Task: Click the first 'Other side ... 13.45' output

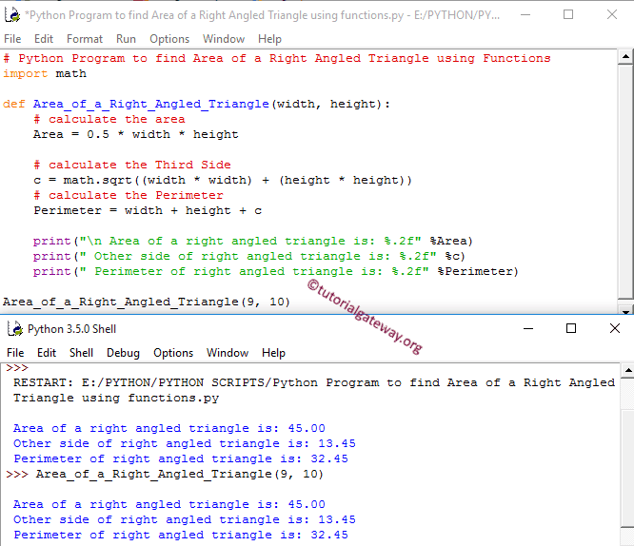Action: coord(185,443)
